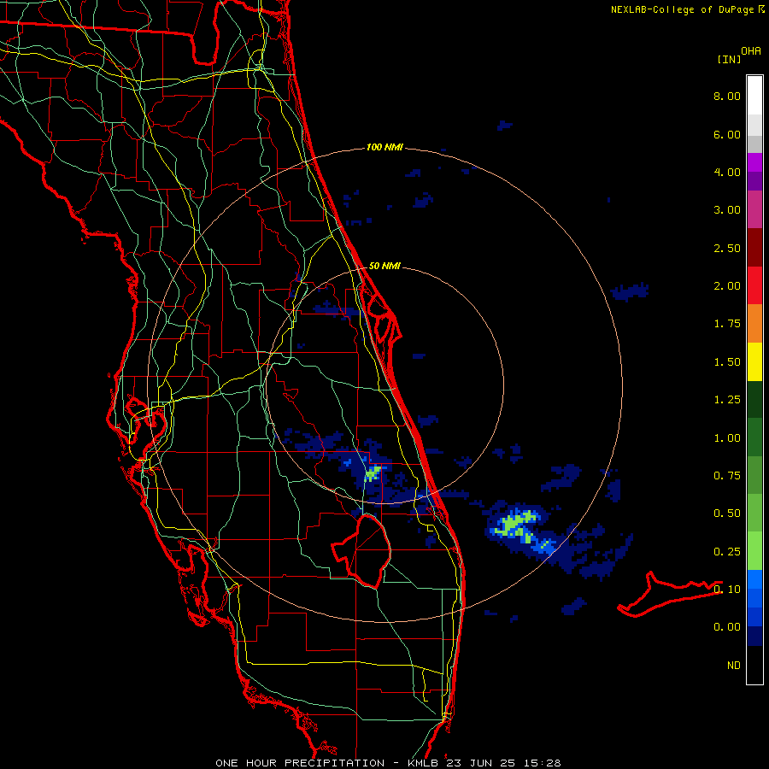
Task: Click the yellow legend swatch
Action: [754, 361]
